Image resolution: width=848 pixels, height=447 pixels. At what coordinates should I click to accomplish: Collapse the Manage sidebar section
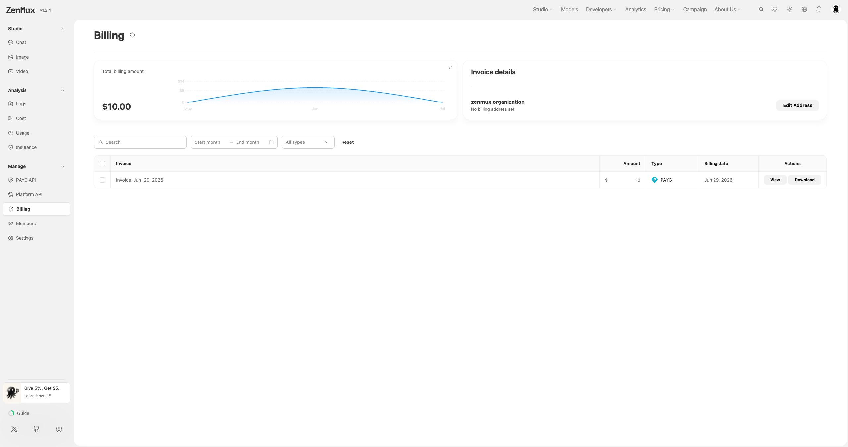click(63, 166)
